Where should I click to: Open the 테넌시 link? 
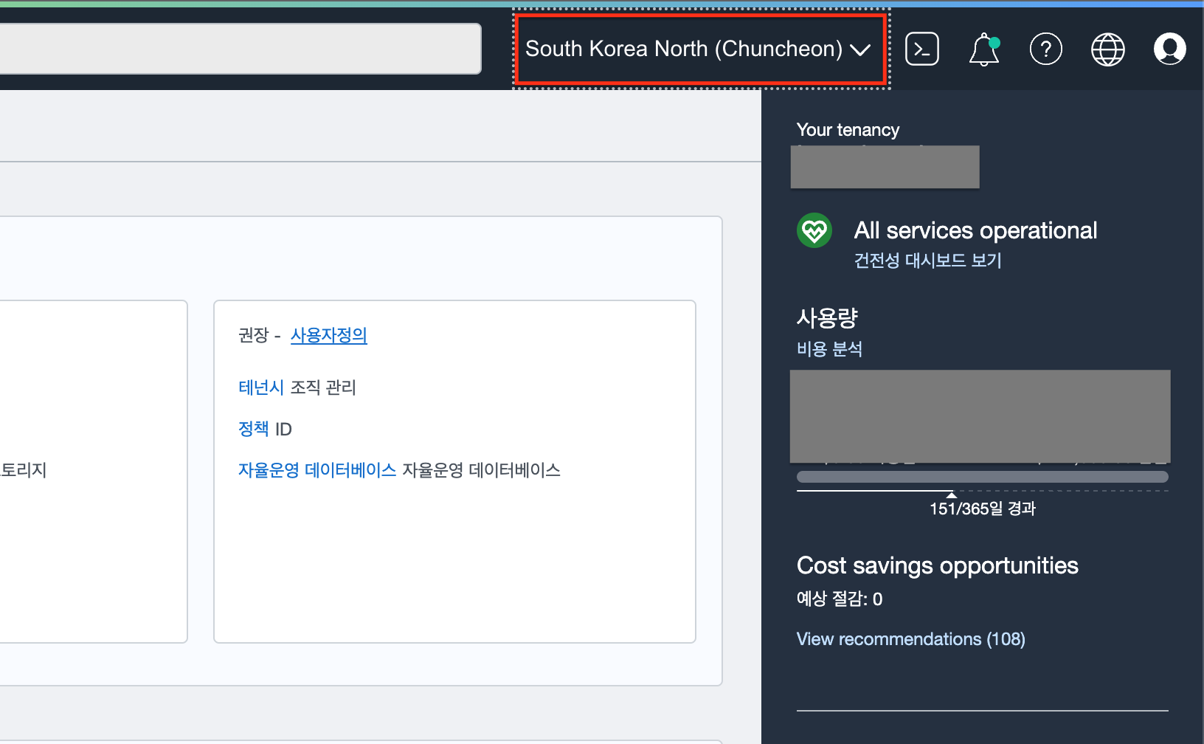click(261, 387)
